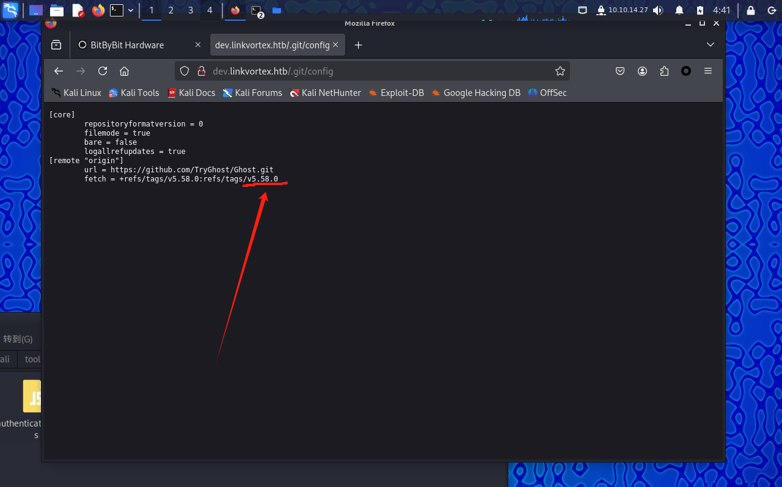
Task: Open the file manager from the panel
Action: (57, 10)
